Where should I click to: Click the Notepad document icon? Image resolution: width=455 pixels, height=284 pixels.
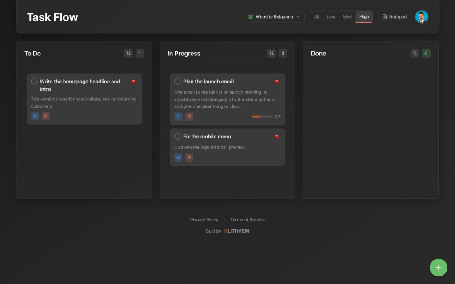[384, 17]
